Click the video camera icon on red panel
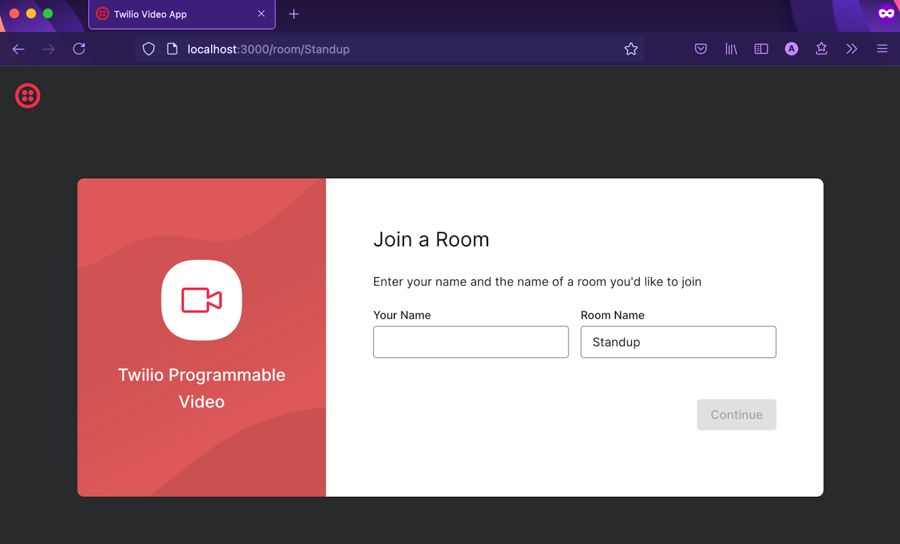The image size is (900, 544). click(201, 300)
